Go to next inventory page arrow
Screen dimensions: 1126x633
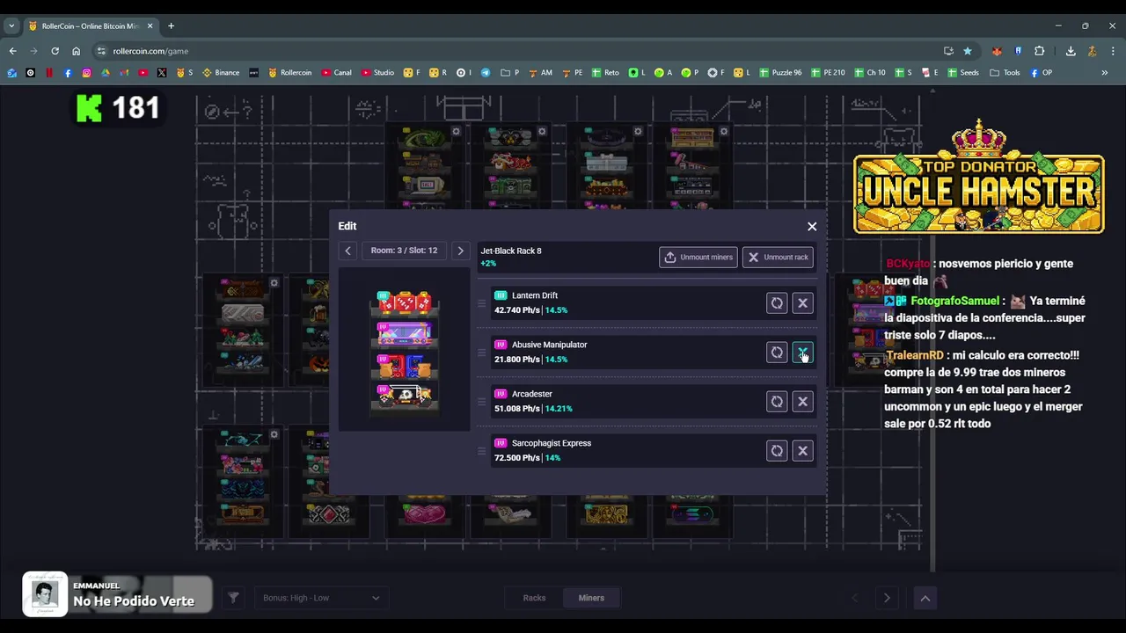click(x=887, y=598)
